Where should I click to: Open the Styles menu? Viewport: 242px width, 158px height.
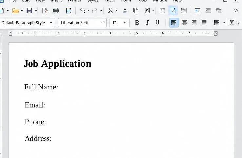coord(93,1)
